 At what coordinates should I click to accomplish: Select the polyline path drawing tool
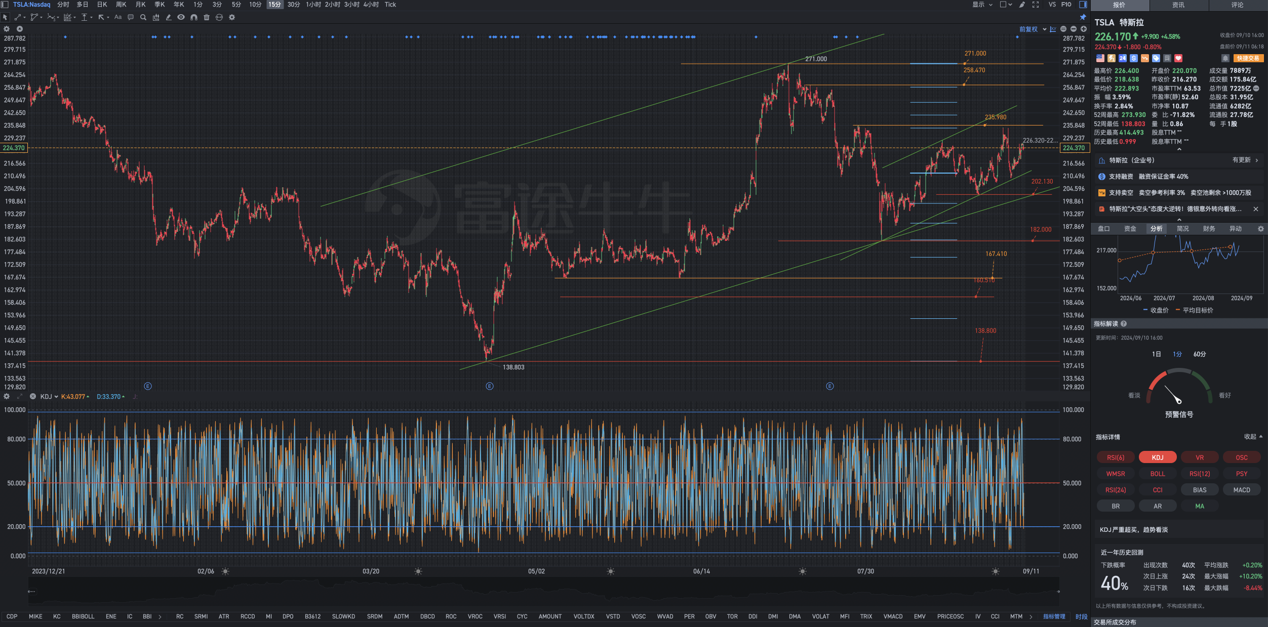(34, 17)
